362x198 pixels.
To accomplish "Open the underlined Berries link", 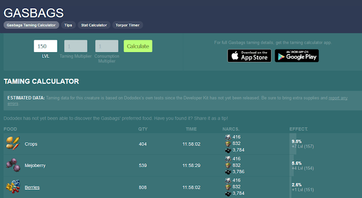I will point(32,187).
